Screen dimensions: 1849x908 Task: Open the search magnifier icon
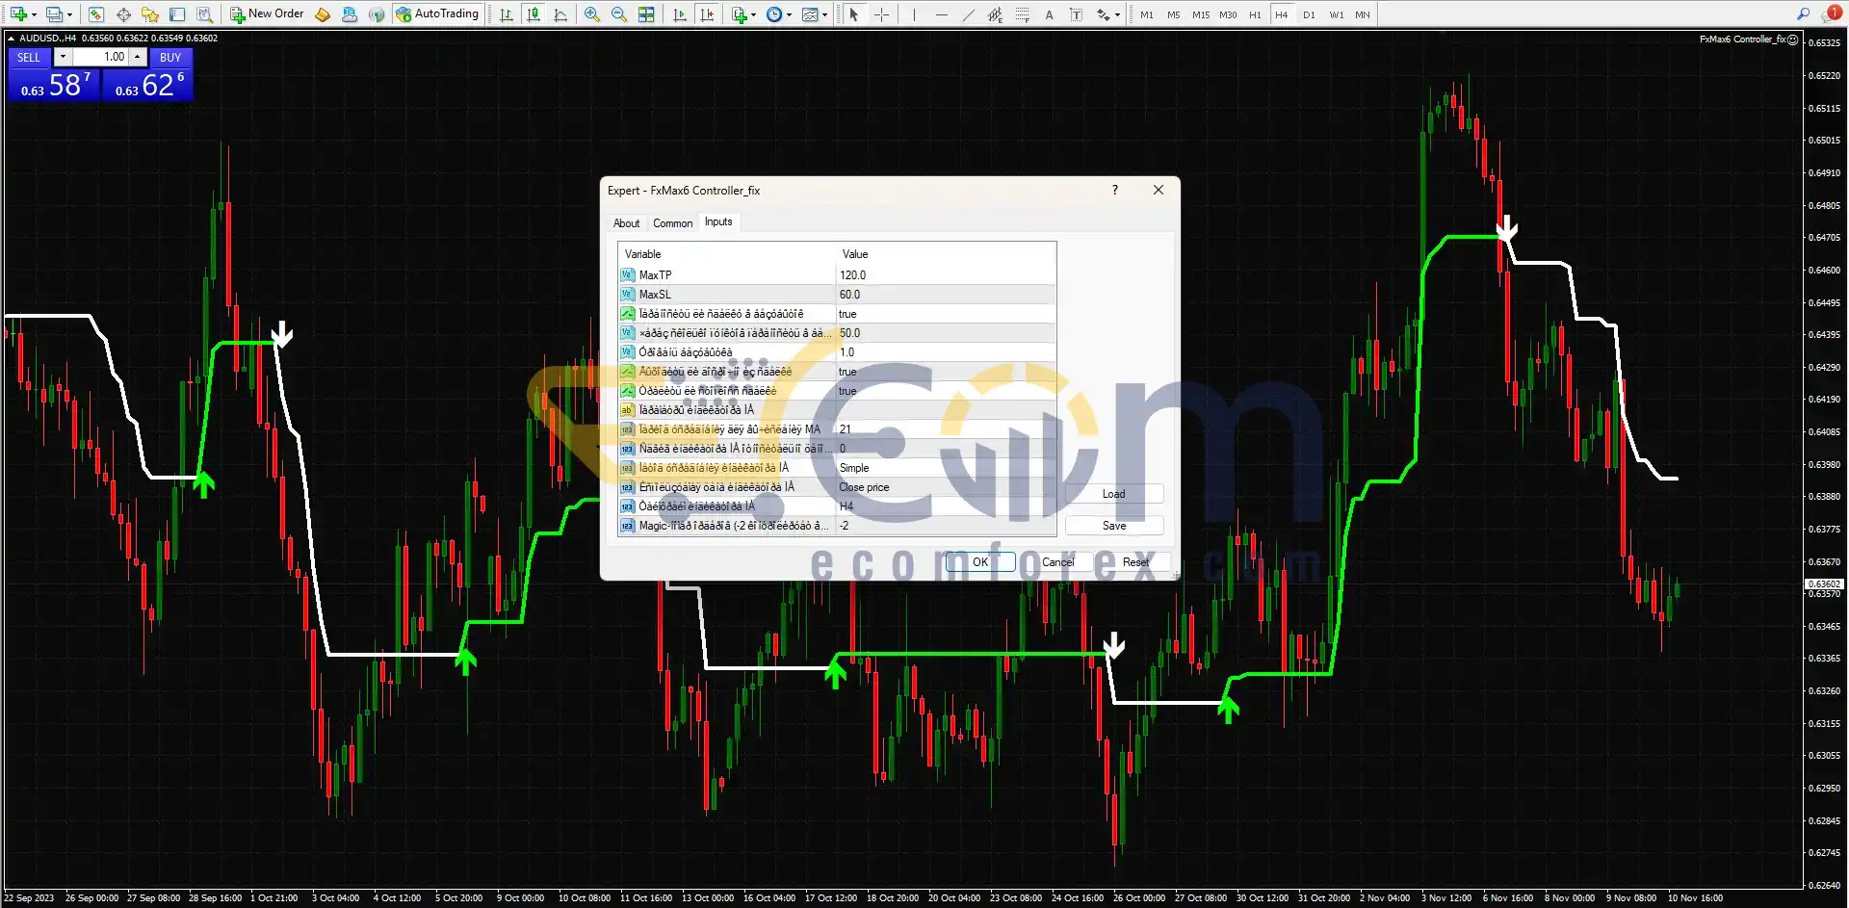[1803, 14]
